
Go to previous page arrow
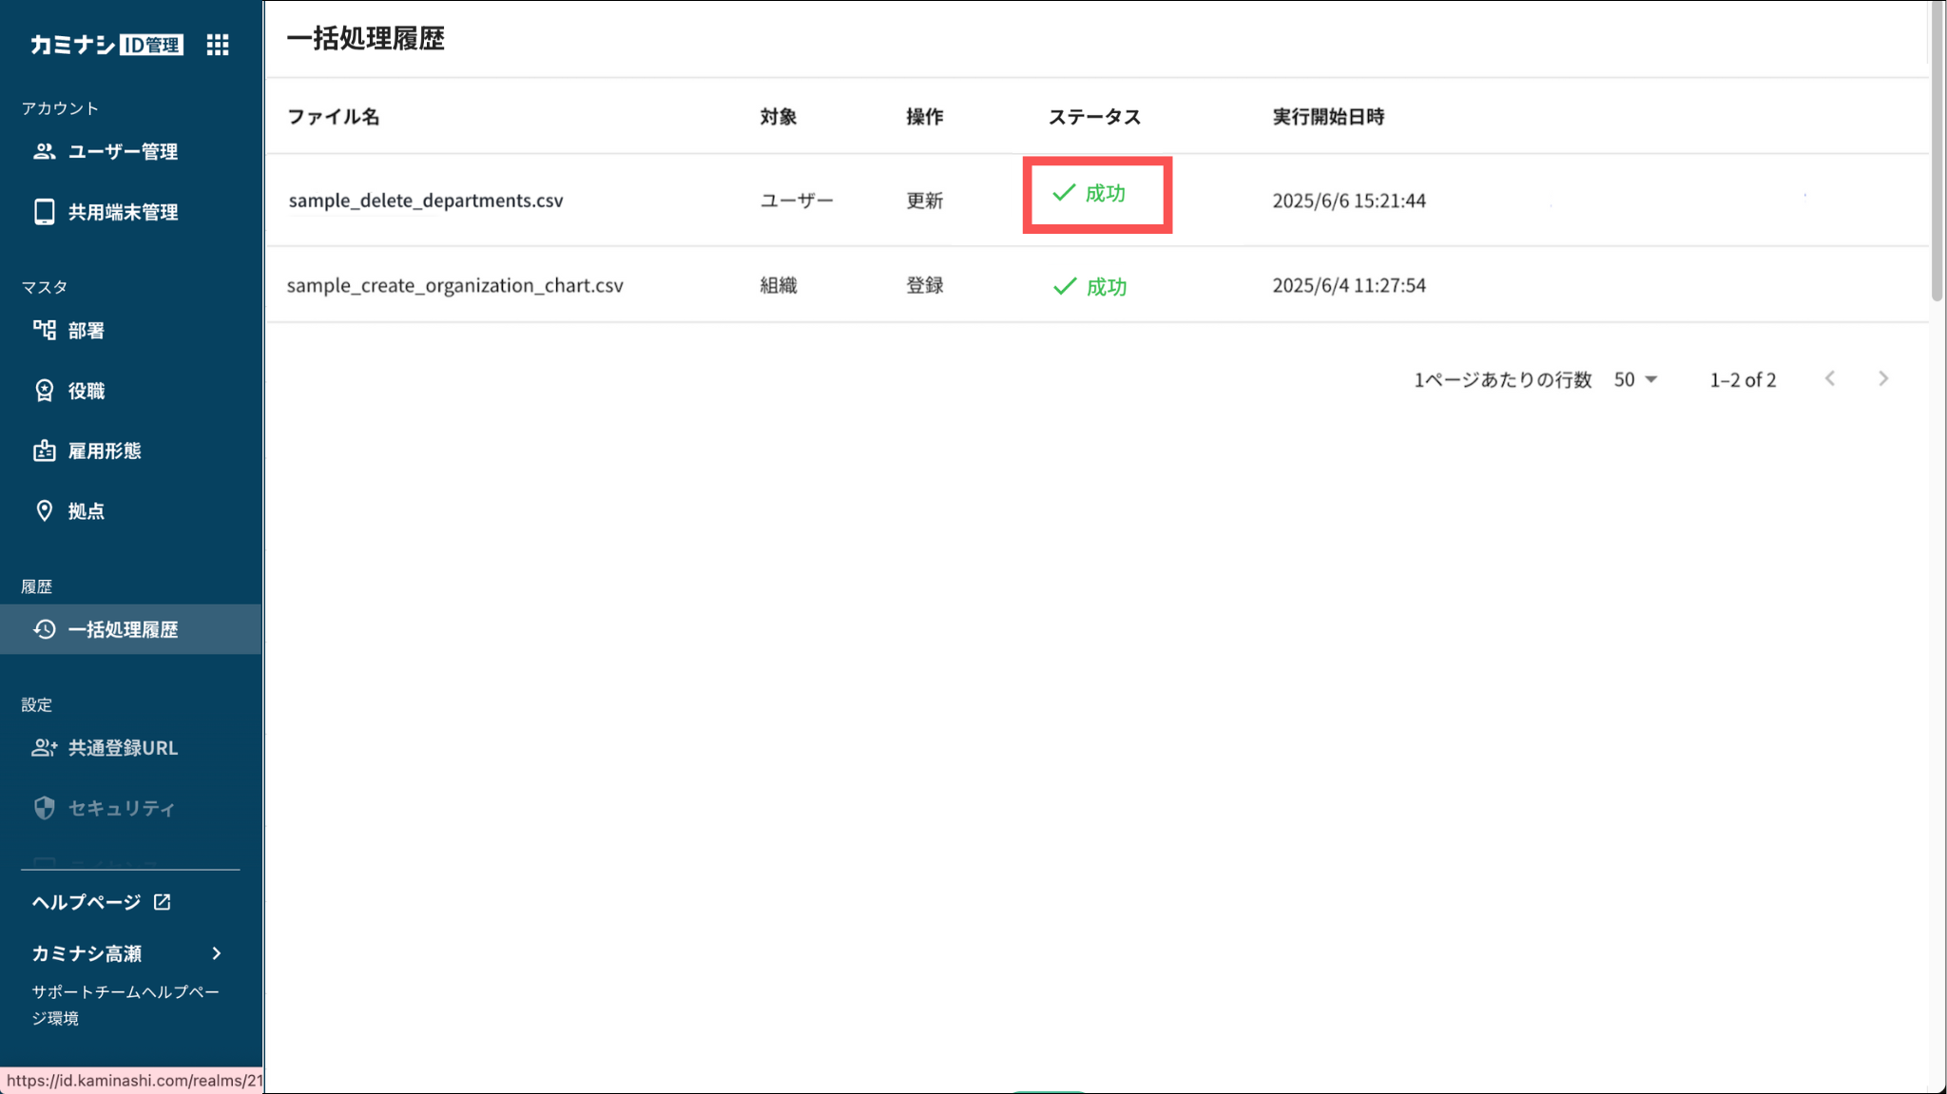pos(1830,379)
